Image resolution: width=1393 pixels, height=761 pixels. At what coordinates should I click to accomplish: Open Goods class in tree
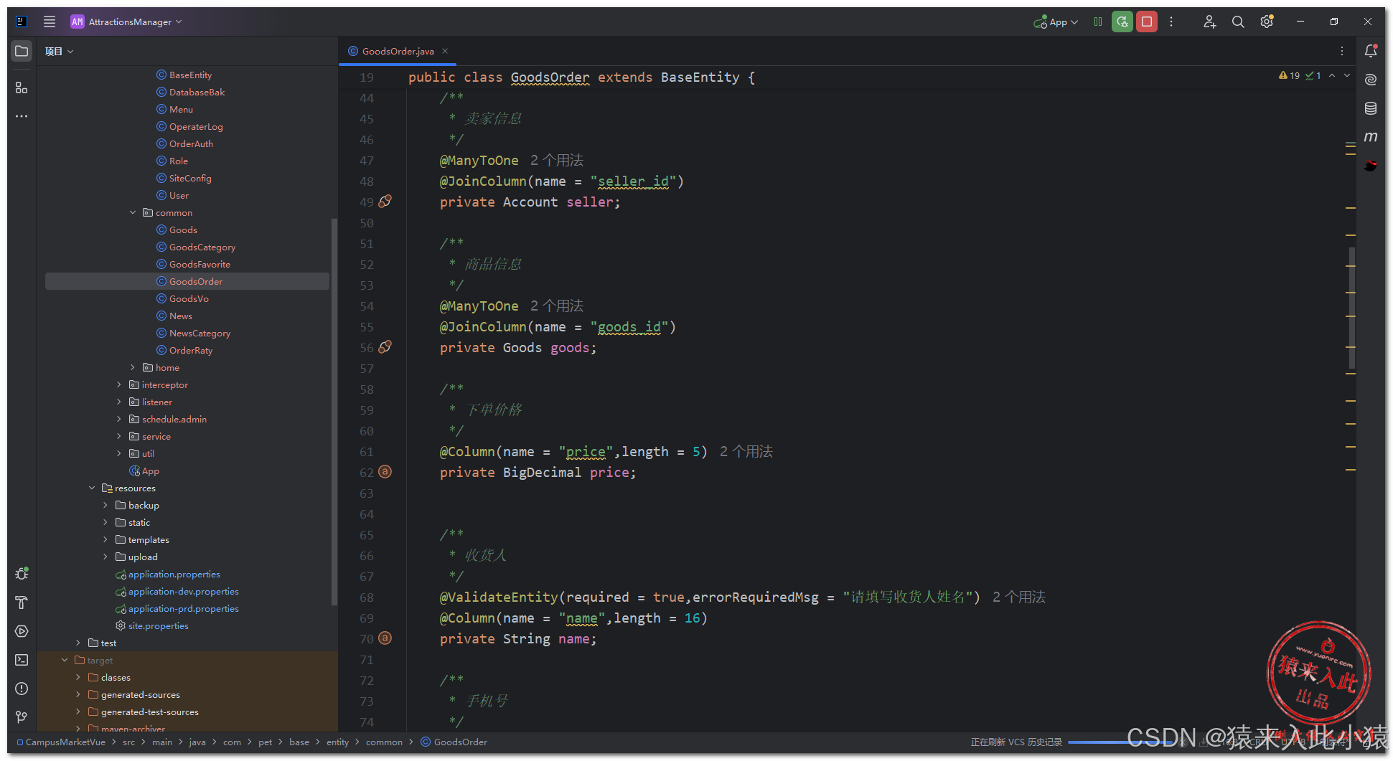coord(183,230)
